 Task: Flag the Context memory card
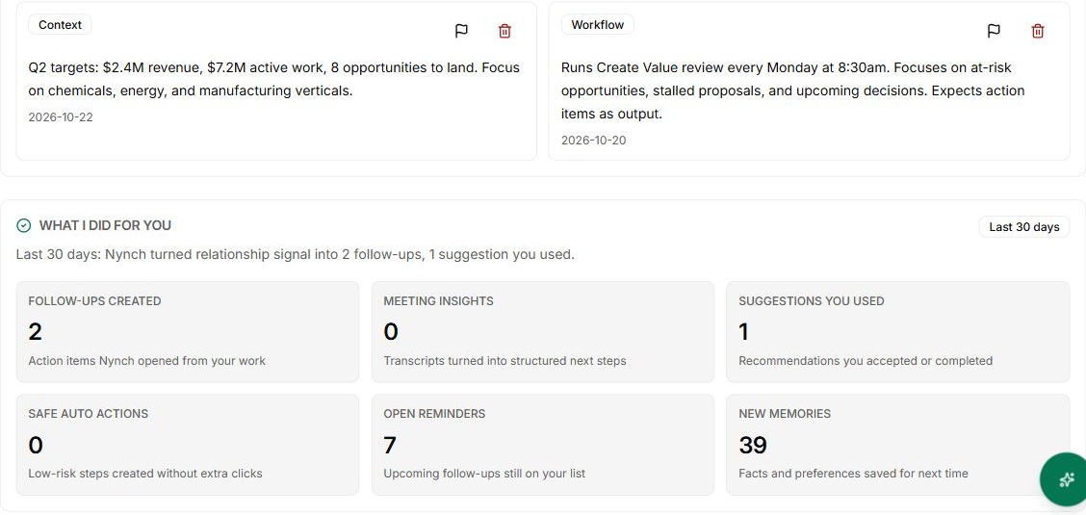[461, 31]
